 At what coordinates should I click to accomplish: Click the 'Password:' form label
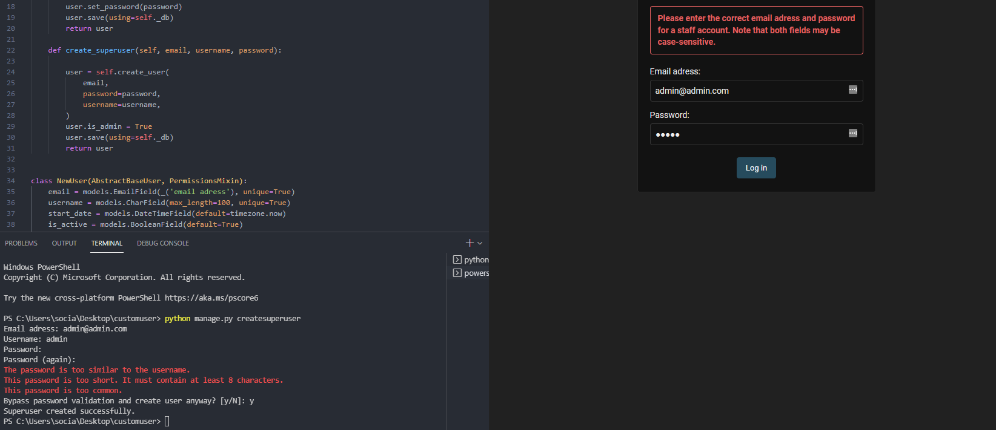[x=669, y=115]
